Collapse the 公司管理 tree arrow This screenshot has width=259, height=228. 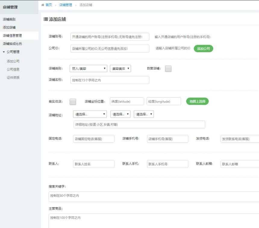(x=4, y=52)
